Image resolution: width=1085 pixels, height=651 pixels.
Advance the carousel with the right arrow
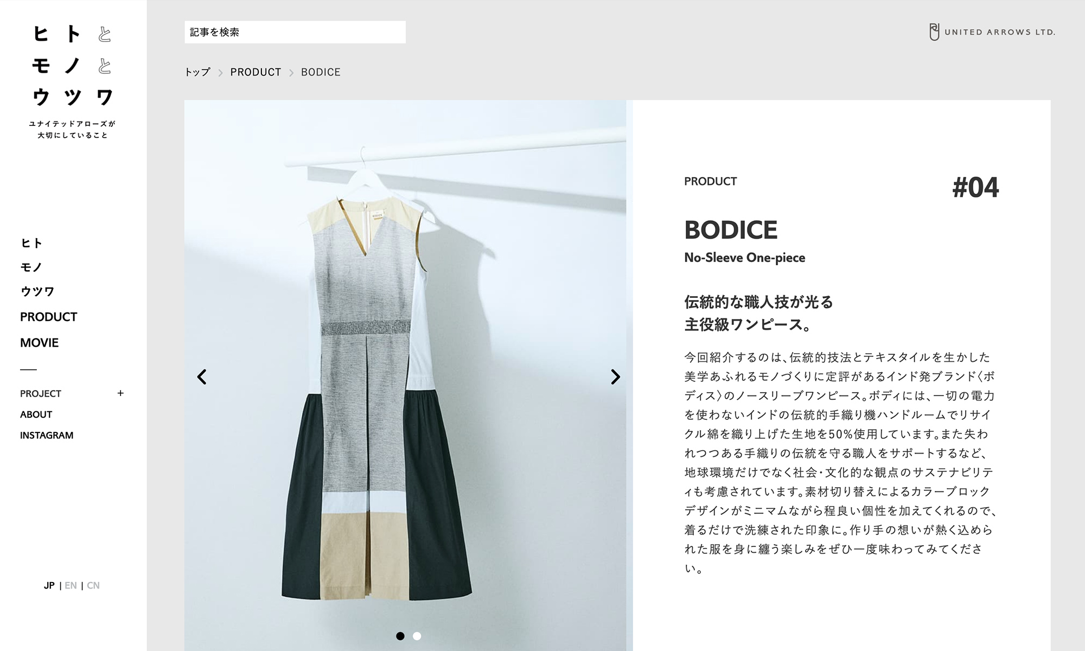pyautogui.click(x=615, y=376)
